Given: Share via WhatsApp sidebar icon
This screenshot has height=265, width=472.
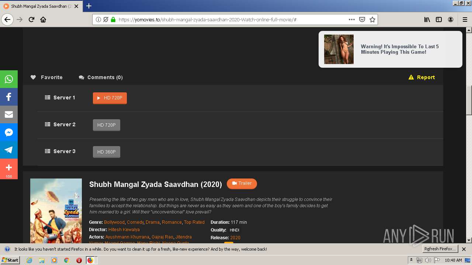Looking at the screenshot, I should [x=9, y=79].
